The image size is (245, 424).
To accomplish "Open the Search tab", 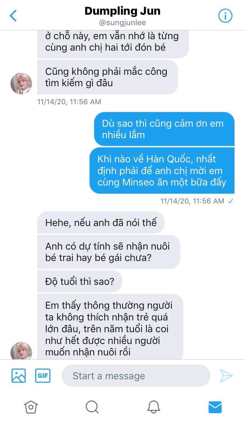I will [92, 407].
